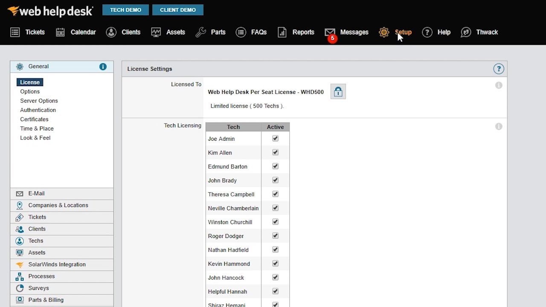This screenshot has height=307, width=546.
Task: Click the info icon in Licensed To row
Action: click(499, 85)
